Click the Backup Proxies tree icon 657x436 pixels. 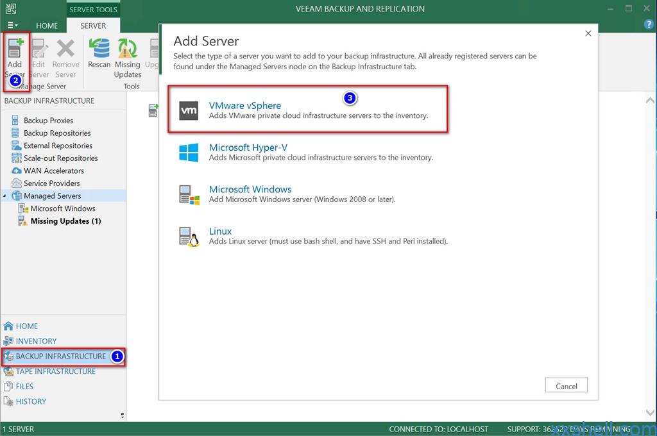coord(15,120)
